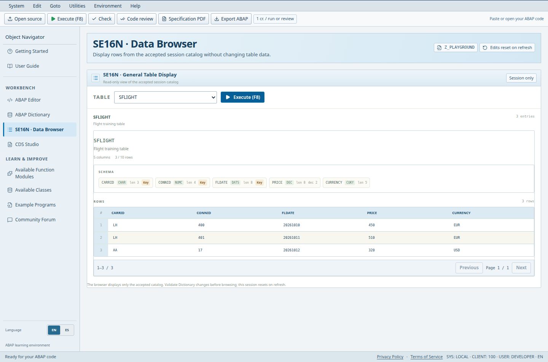548x362 pixels.
Task: Click the Example Programs file icon
Action: [10, 205]
